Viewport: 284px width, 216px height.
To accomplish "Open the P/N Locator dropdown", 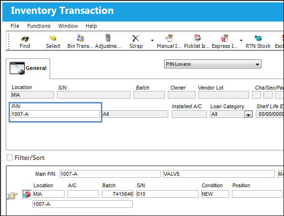I will [213, 64].
